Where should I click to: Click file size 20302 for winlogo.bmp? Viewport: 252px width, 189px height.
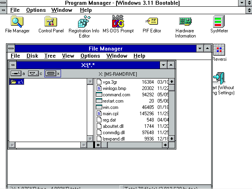point(148,88)
